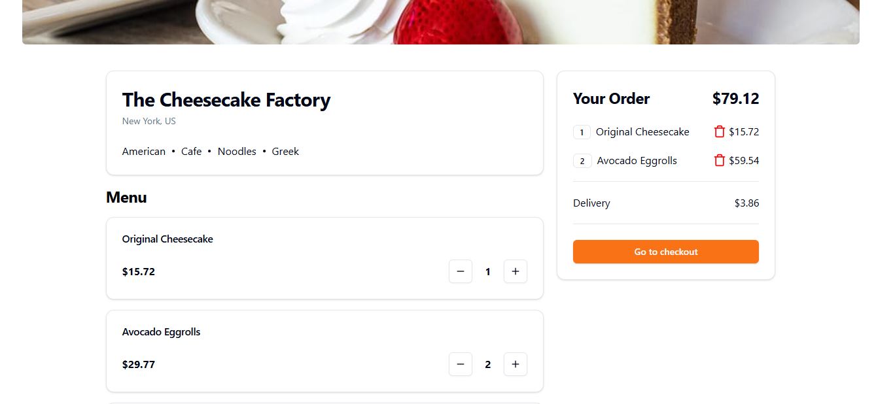Delete Original Cheesecake with its trash icon
Viewport: 876px width, 404px height.
(x=719, y=131)
